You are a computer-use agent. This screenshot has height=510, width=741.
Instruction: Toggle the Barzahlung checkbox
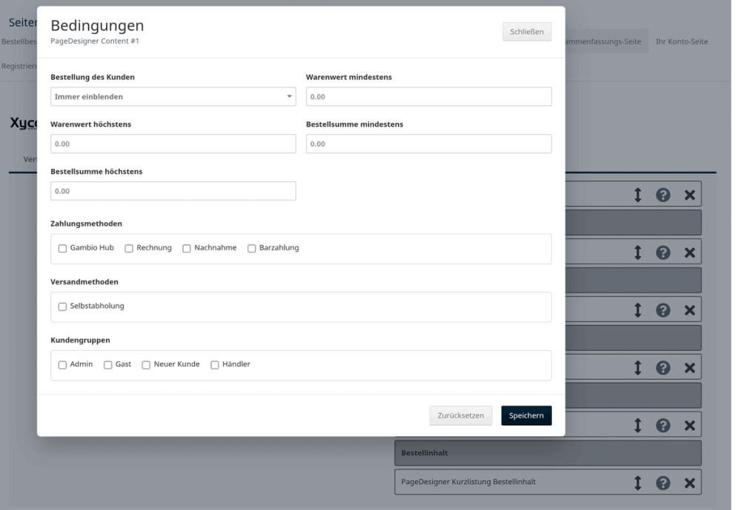[x=251, y=249]
